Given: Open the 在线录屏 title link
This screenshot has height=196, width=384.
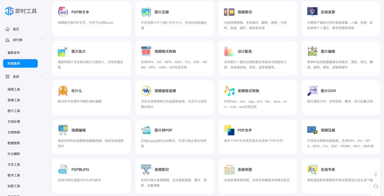Looking at the screenshot, I should [x=328, y=12].
